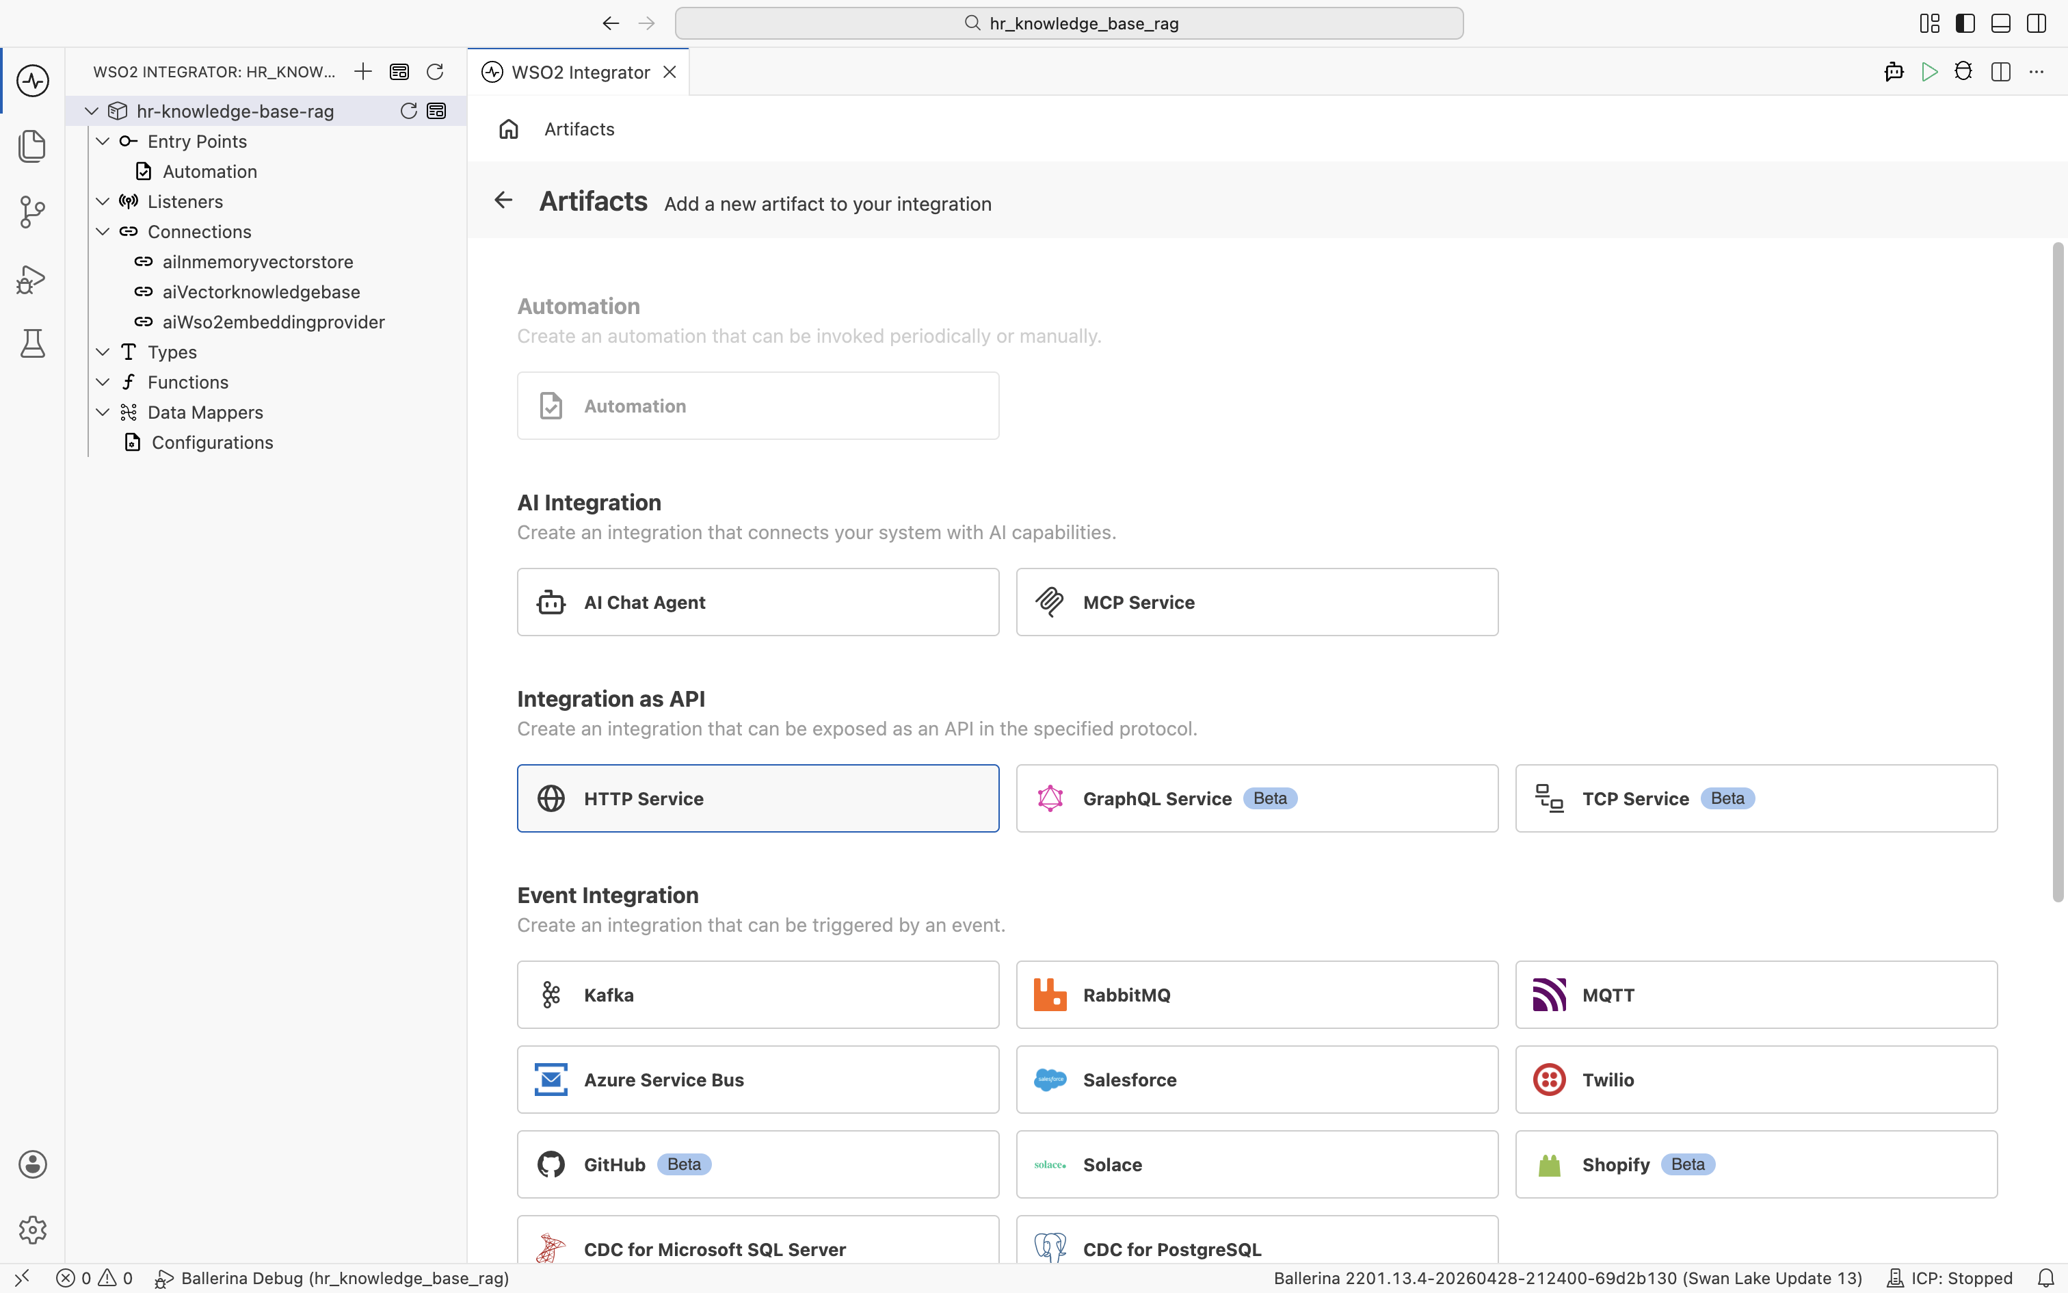Viewport: 2068px width, 1293px height.
Task: Collapse the Connections section
Action: coord(103,232)
